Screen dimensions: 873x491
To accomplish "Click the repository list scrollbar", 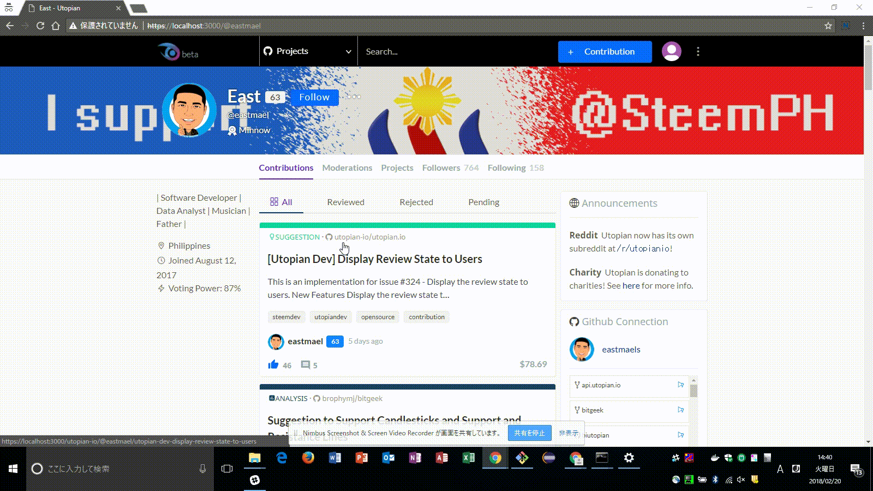I will tap(693, 391).
